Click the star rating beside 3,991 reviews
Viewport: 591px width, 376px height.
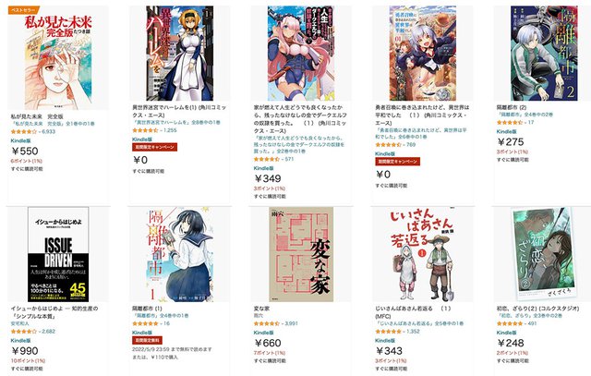(x=267, y=323)
